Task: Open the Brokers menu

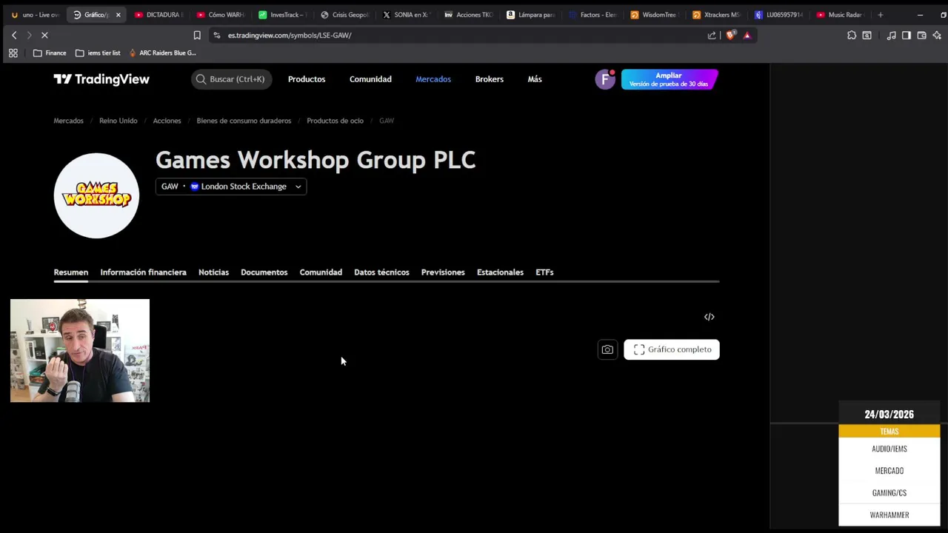Action: 490,79
